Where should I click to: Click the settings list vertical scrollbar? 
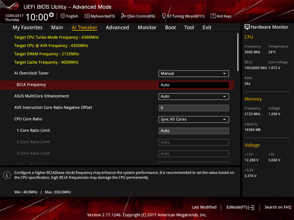pyautogui.click(x=238, y=52)
